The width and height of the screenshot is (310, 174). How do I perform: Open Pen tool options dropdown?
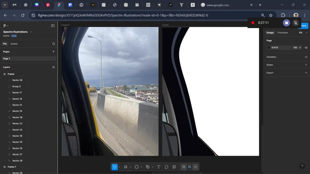[x=152, y=167]
